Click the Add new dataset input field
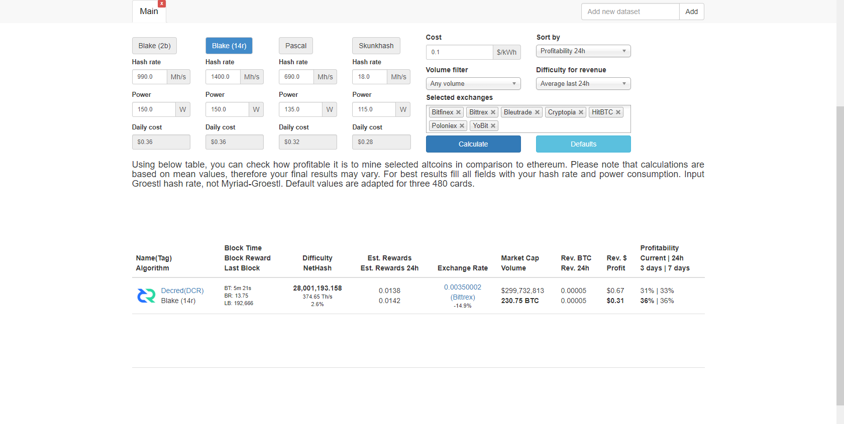844x424 pixels. pos(630,12)
